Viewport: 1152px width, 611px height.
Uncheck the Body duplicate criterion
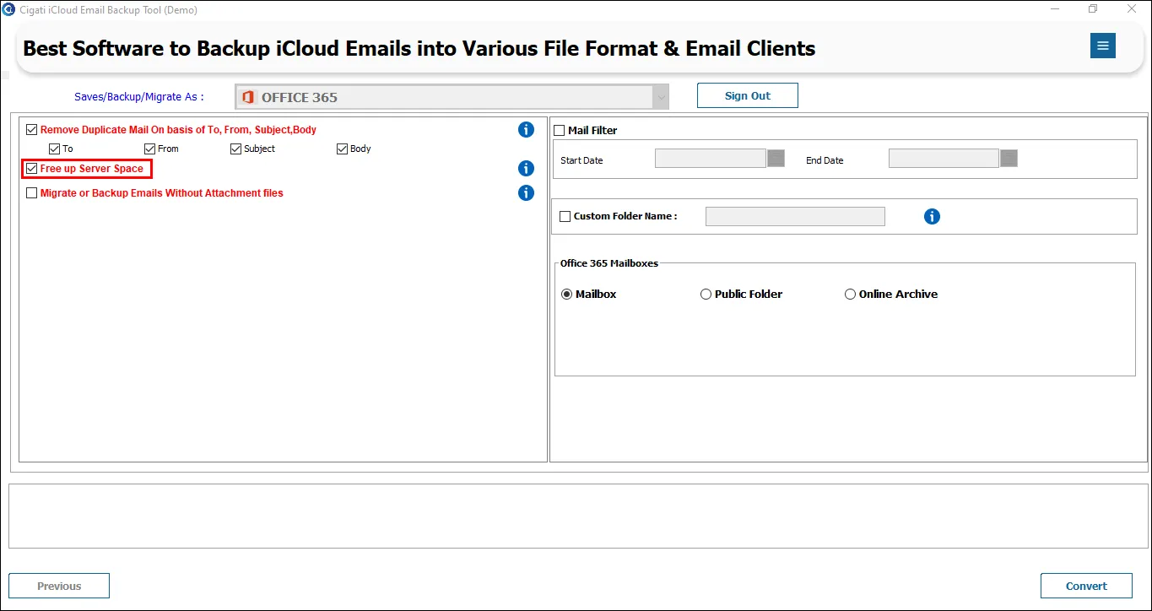[x=342, y=149]
